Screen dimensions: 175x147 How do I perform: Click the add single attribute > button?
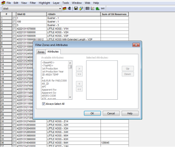coord(79,69)
